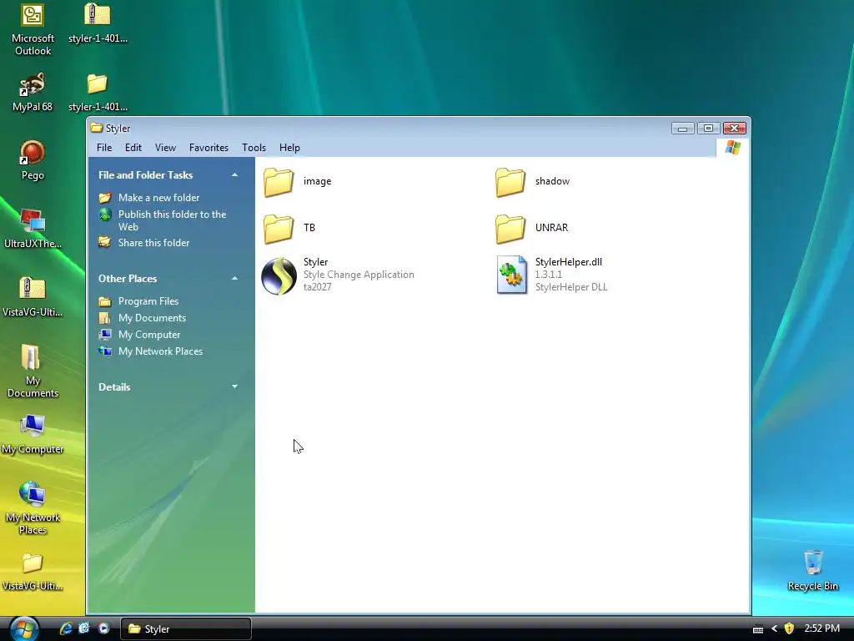Screen dimensions: 854x641
Task: Close the Styler window
Action: pos(734,128)
